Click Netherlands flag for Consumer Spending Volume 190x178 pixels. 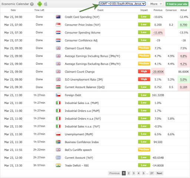[58, 32]
